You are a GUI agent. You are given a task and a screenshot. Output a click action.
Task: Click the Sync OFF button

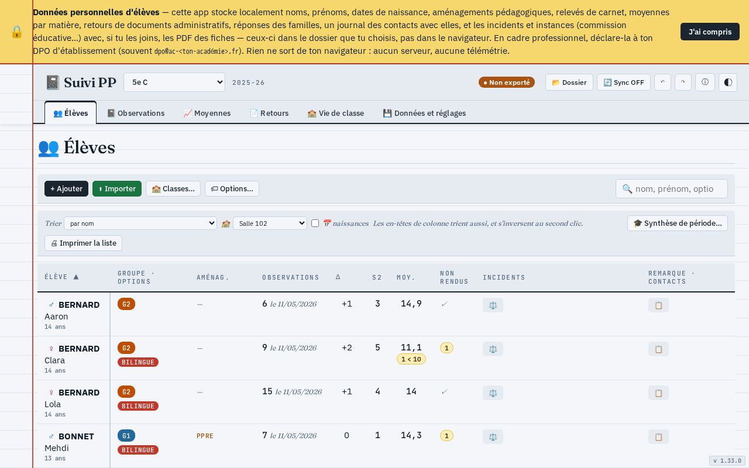[624, 82]
